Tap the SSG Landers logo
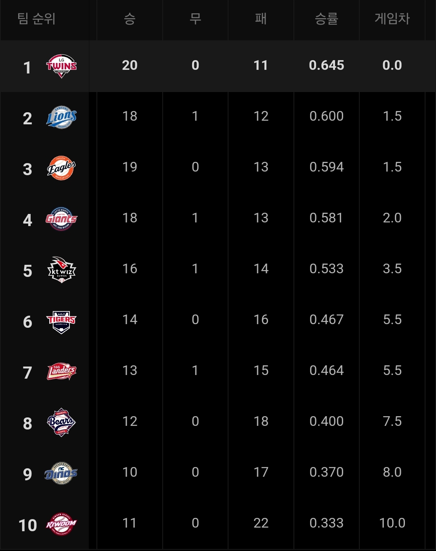The width and height of the screenshot is (436, 551). point(61,371)
